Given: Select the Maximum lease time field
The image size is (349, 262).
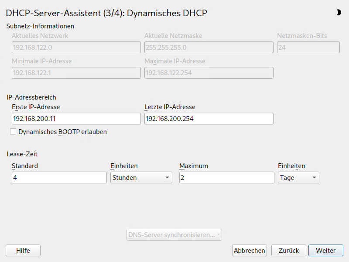Looking at the screenshot, I should point(226,178).
